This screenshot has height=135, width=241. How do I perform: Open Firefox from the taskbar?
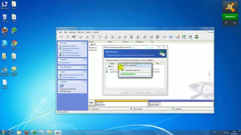pos(27,132)
